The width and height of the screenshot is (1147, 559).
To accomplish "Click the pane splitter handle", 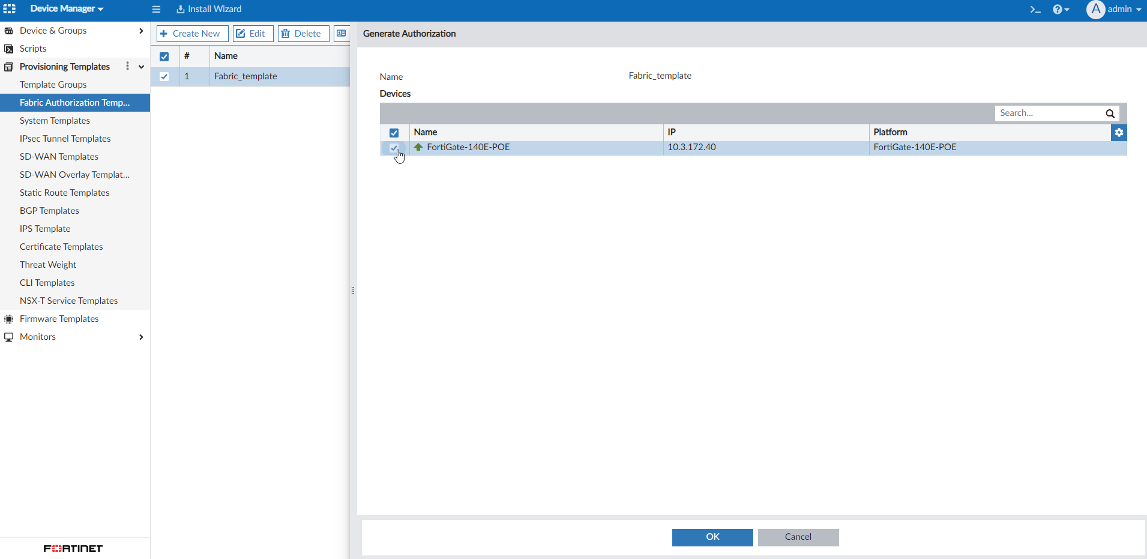I will [x=353, y=291].
